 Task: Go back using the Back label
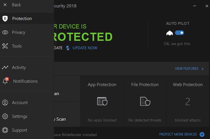pos(16,5)
